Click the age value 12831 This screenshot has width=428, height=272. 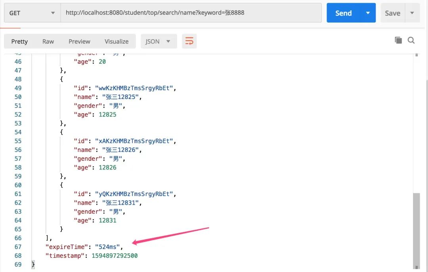pyautogui.click(x=107, y=220)
